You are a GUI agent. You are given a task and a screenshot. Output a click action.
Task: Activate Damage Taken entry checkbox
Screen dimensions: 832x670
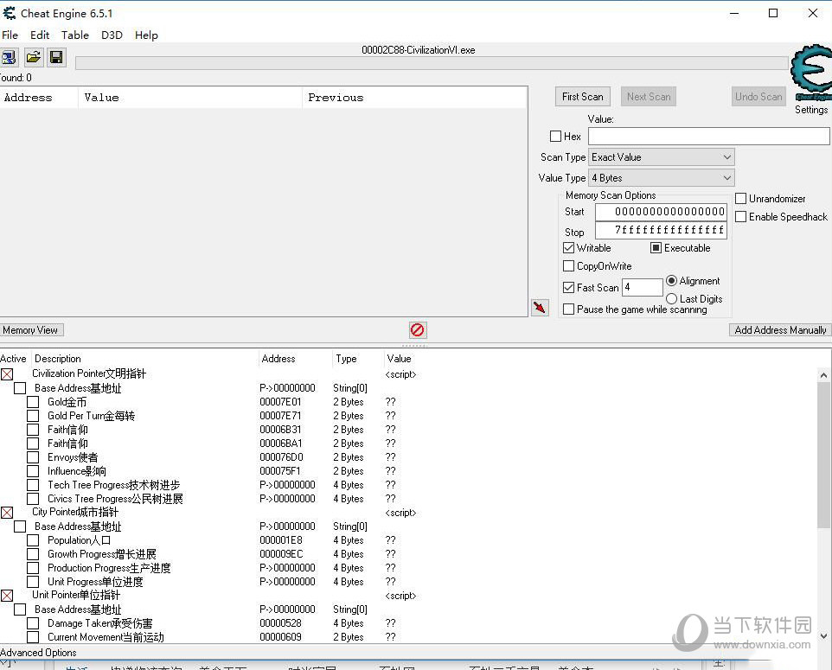pos(33,622)
